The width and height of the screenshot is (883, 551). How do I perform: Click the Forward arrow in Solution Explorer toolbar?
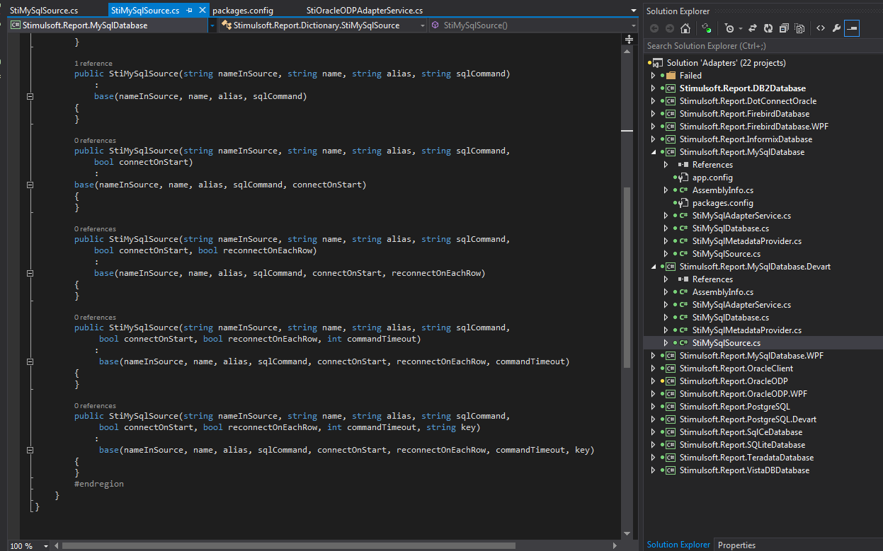pyautogui.click(x=669, y=28)
